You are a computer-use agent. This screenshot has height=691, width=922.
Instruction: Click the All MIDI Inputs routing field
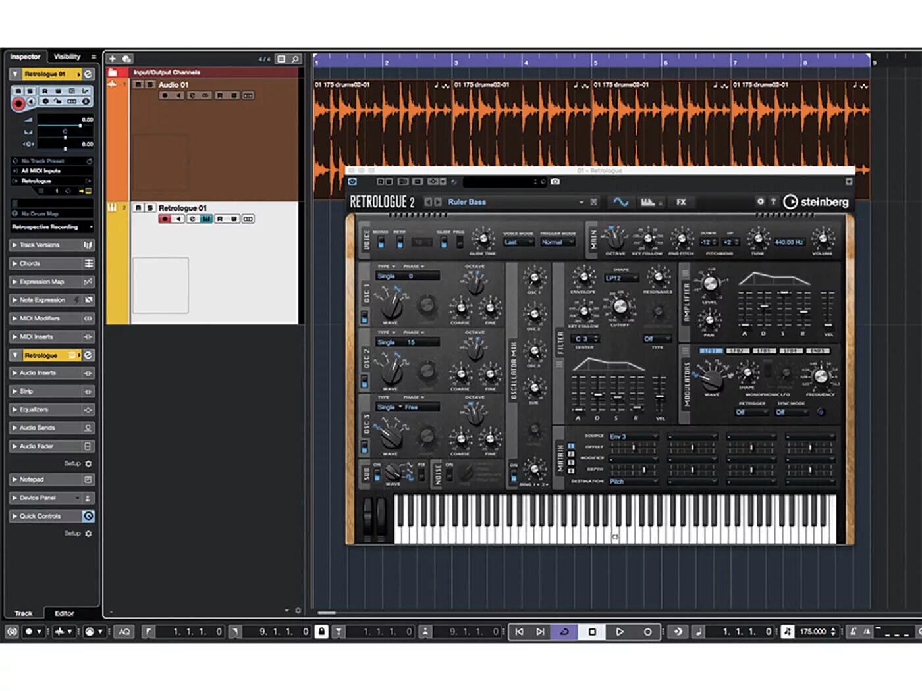[x=51, y=171]
